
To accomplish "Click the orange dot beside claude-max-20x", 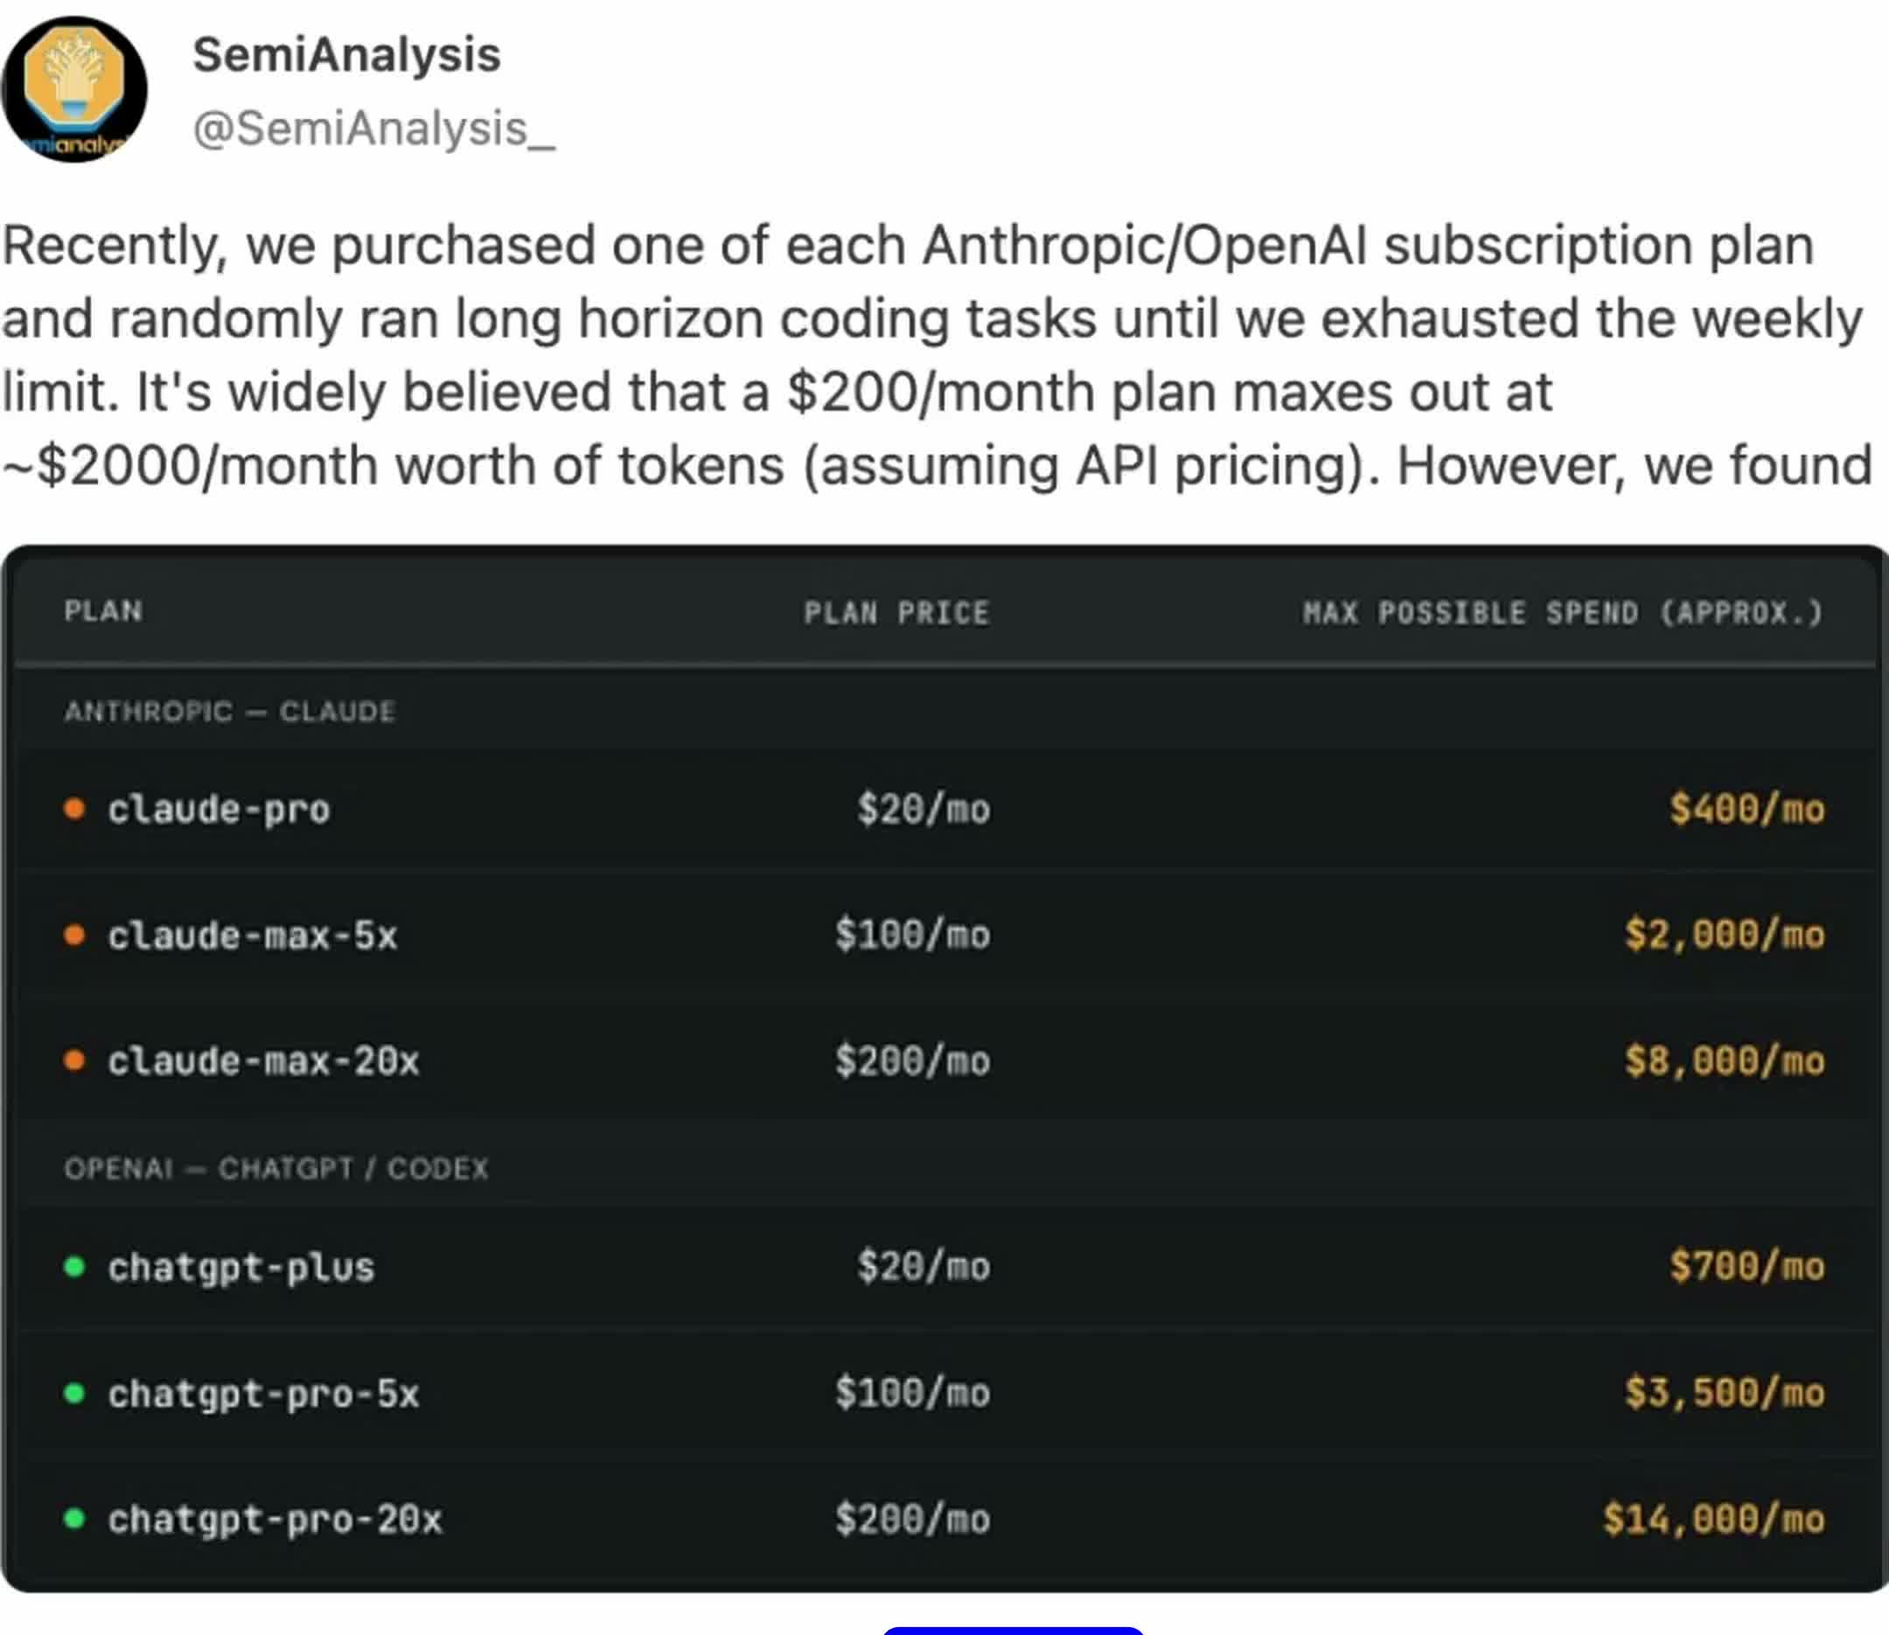I will [75, 1061].
